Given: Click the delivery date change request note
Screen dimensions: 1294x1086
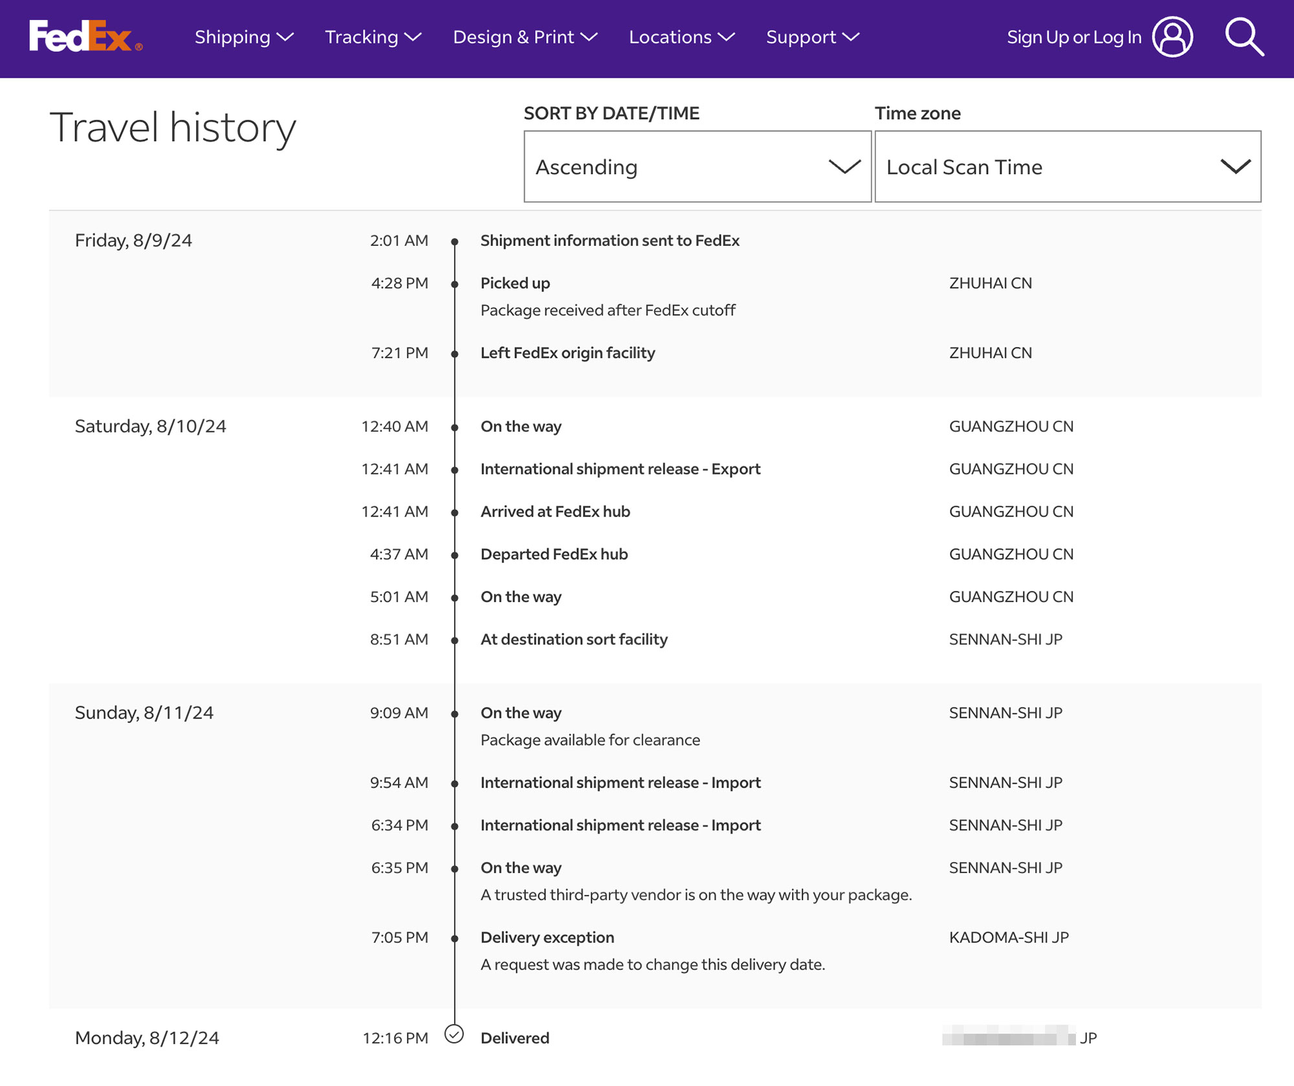Looking at the screenshot, I should click(653, 964).
